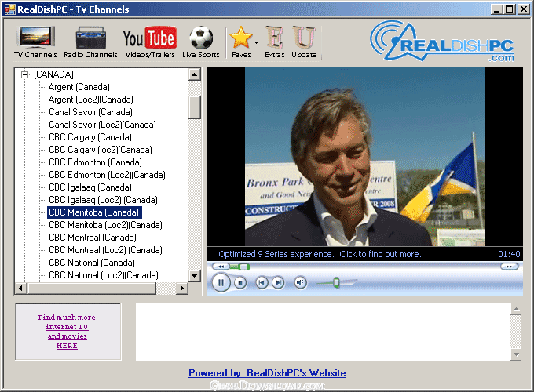Select CBC Edmonton (Loc2)(Canada) channel
The width and height of the screenshot is (534, 392).
tap(107, 175)
